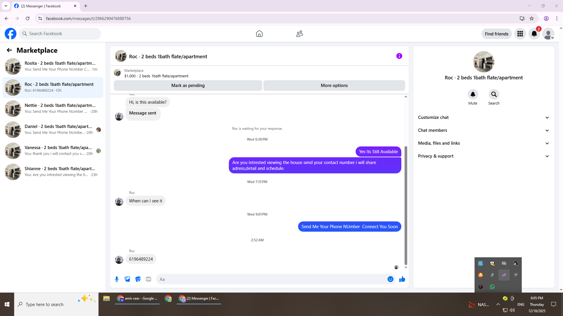Open the Shianne conversation
The width and height of the screenshot is (563, 316).
click(x=53, y=172)
